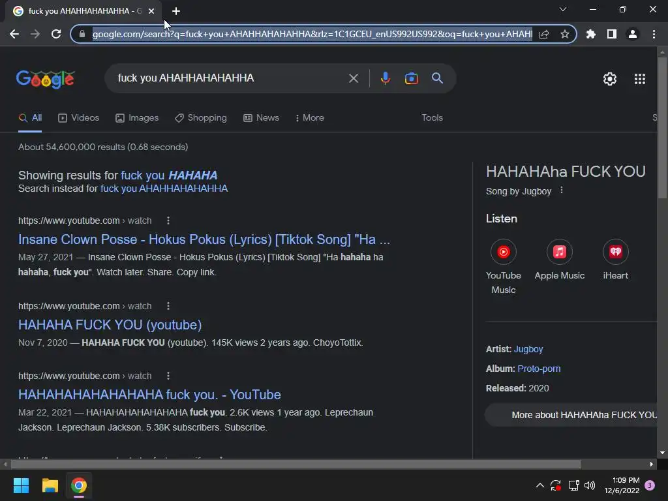
Task: Open the clock showing 1:09 PM
Action: click(622, 485)
